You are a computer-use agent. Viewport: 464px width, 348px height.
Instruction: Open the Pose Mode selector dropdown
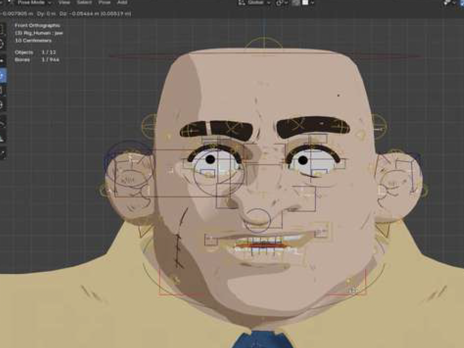pyautogui.click(x=30, y=3)
